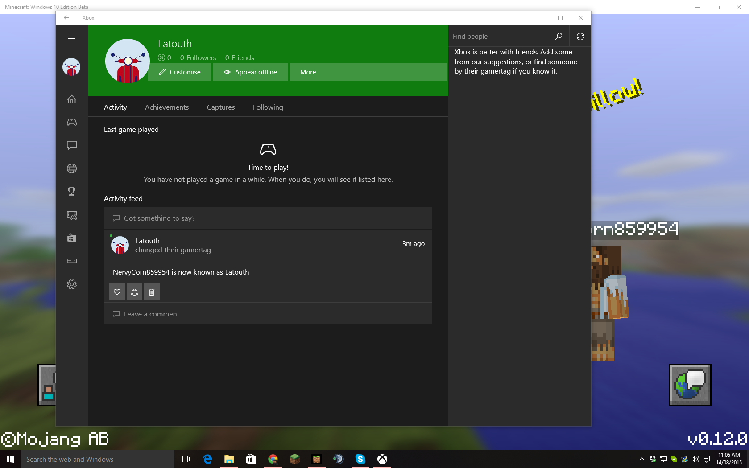
Task: Click Latouth name in the feed post
Action: click(x=147, y=241)
